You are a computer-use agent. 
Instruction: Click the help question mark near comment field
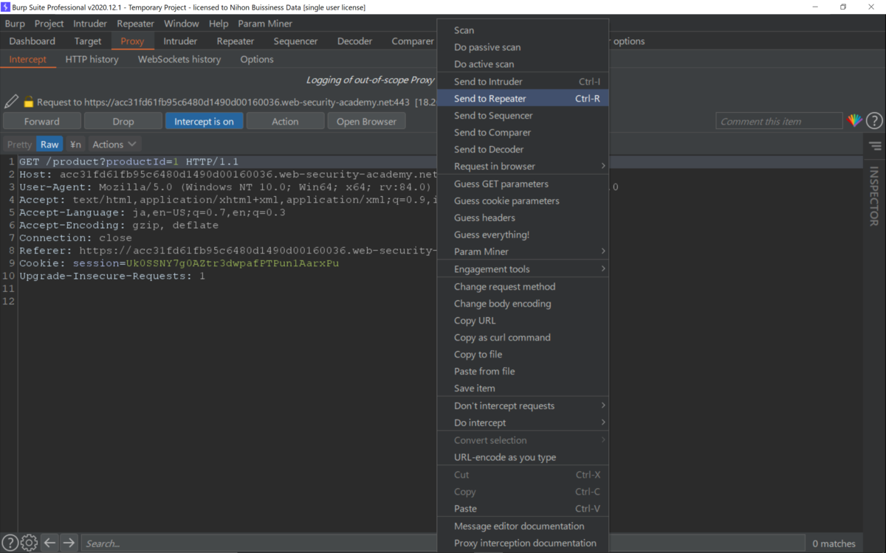click(874, 121)
